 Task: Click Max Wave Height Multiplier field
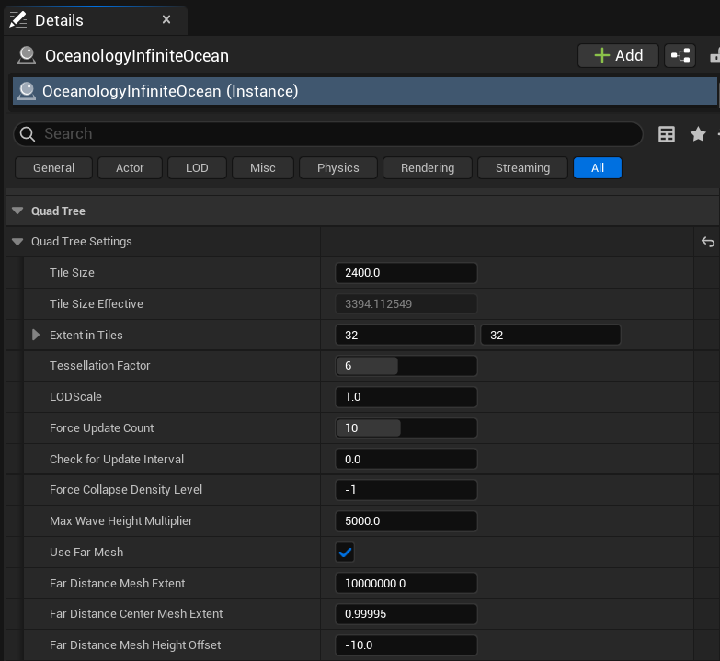406,521
